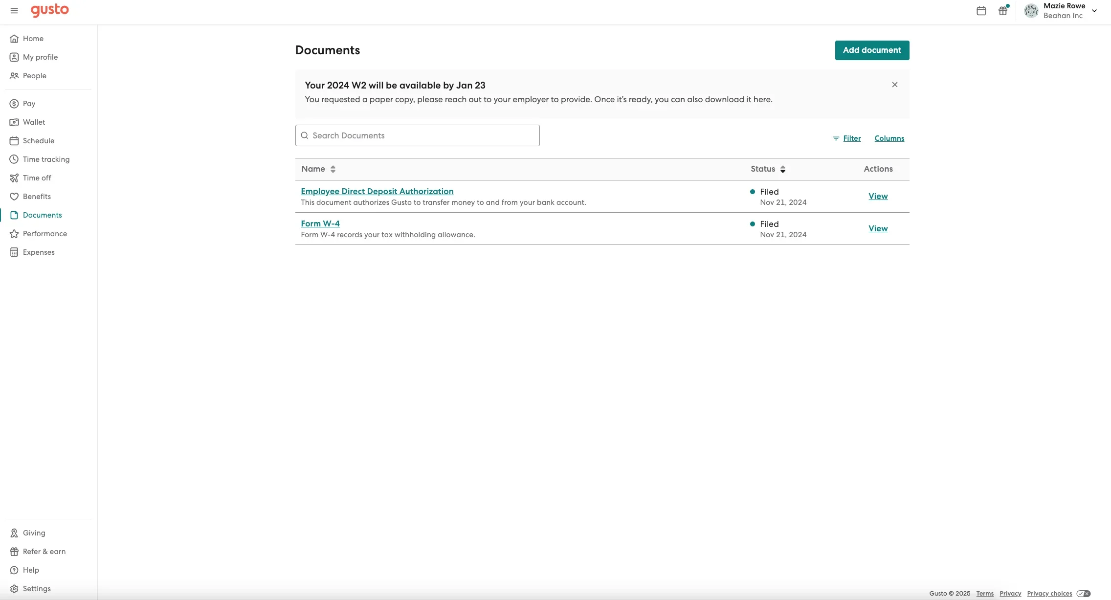Click the privacy choices toggle icon

[x=1083, y=594]
